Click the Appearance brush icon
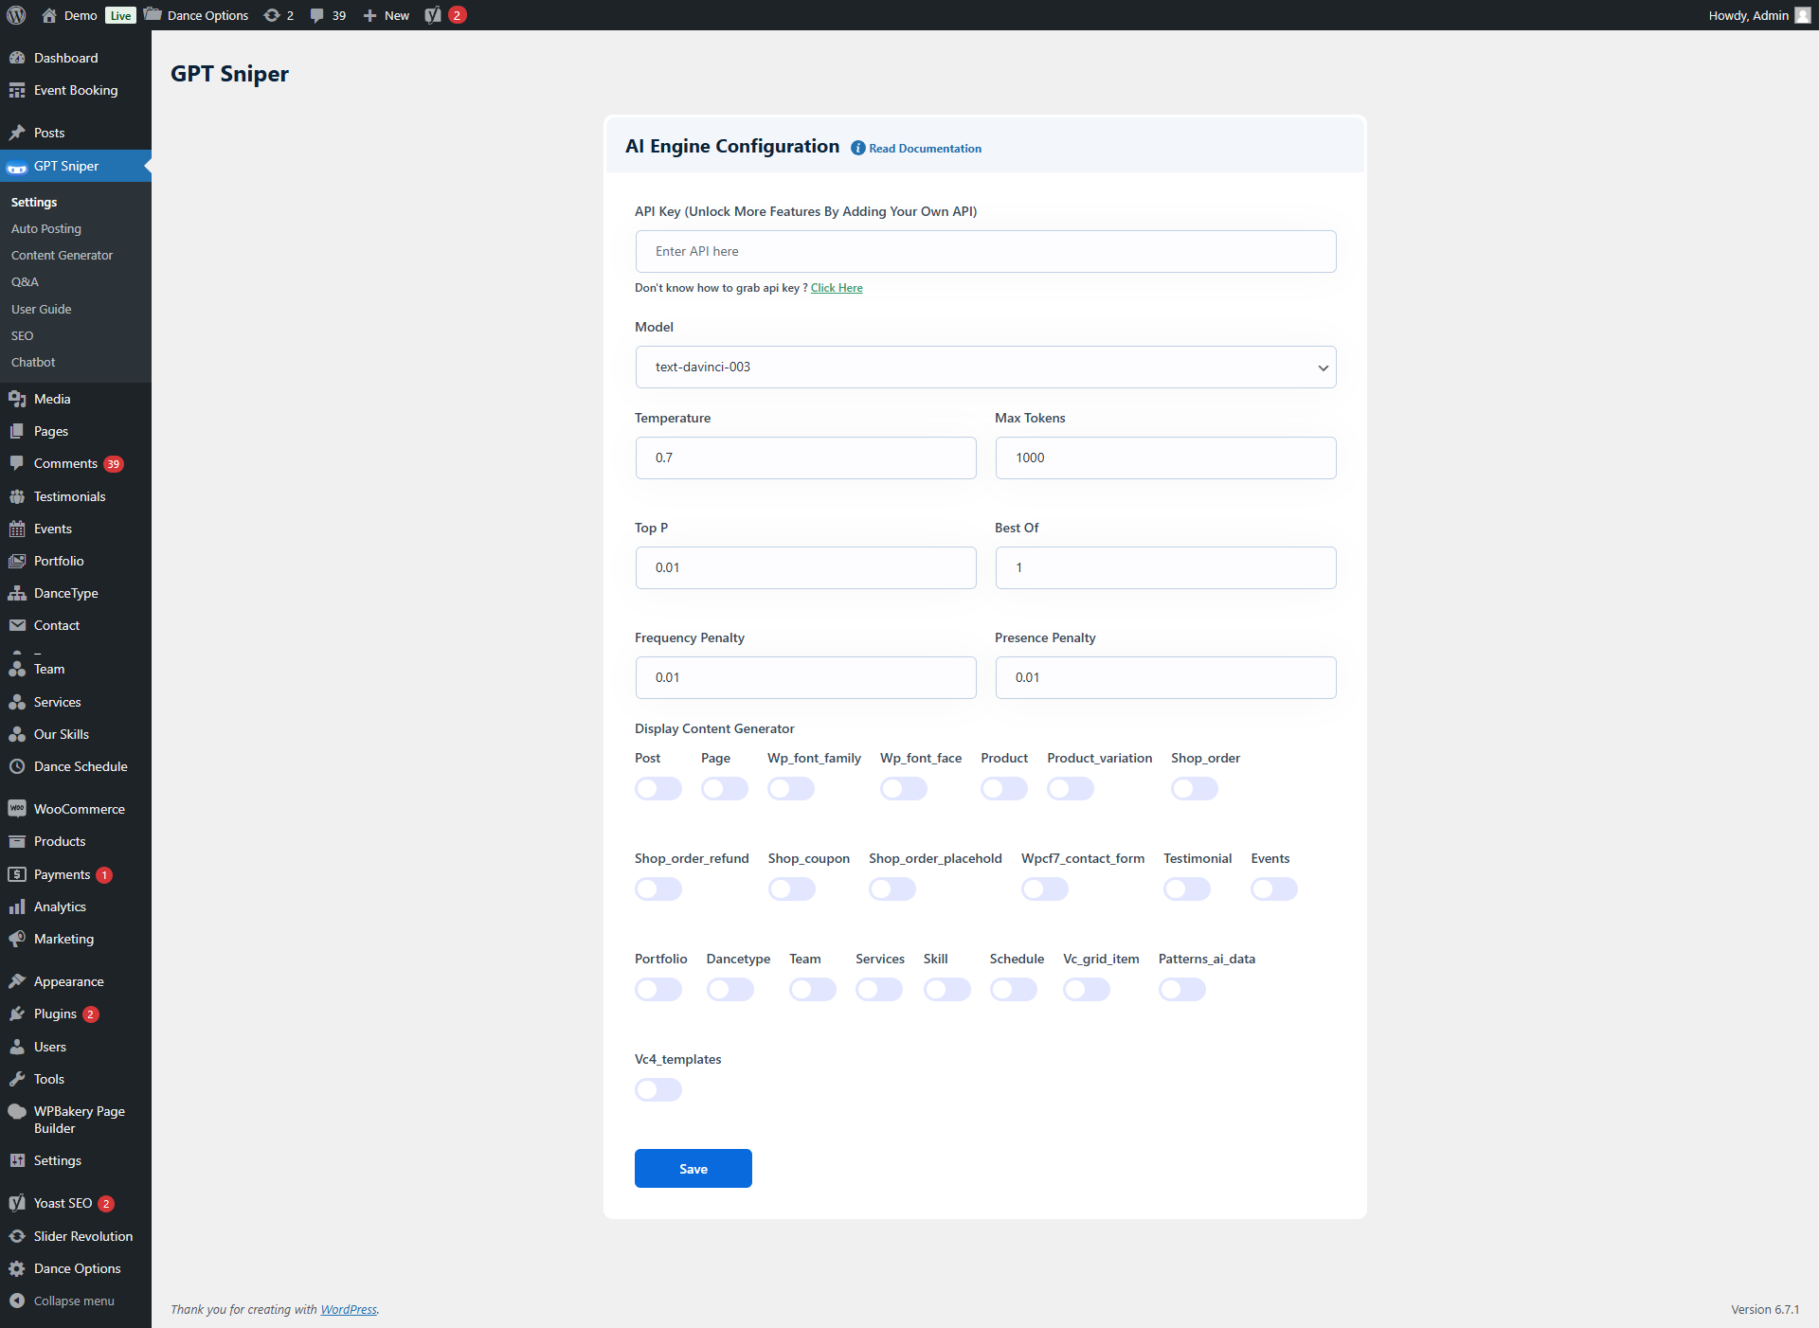This screenshot has height=1328, width=1819. (x=17, y=981)
